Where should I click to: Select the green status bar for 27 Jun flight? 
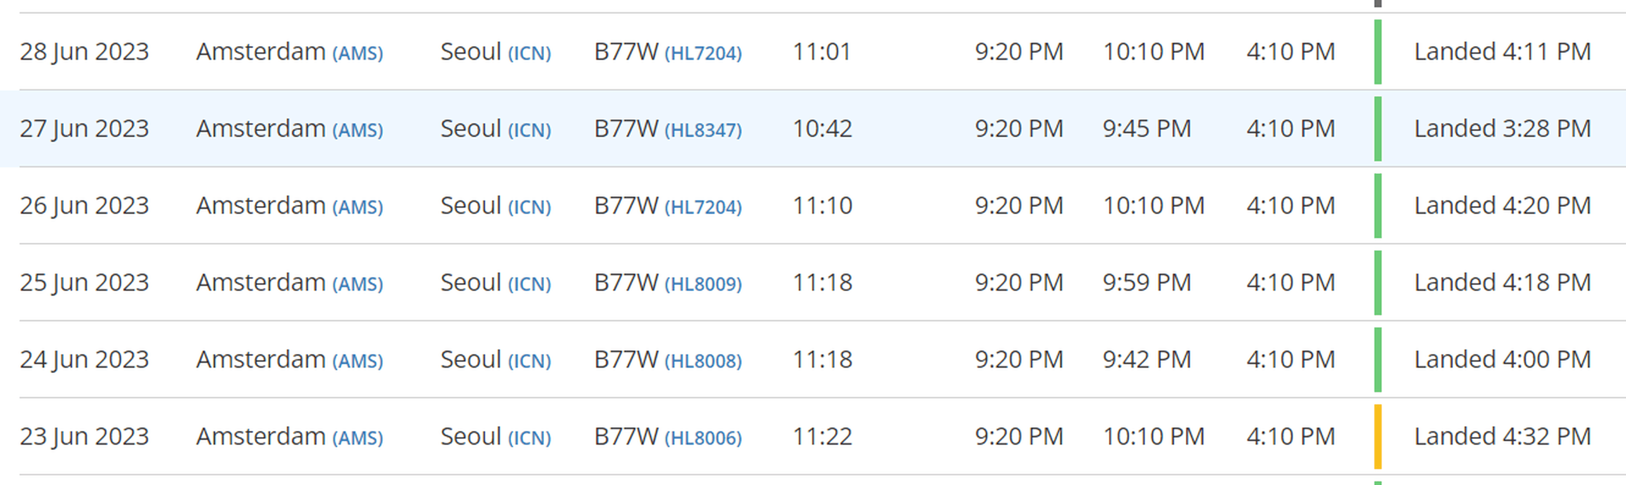[x=1378, y=128]
